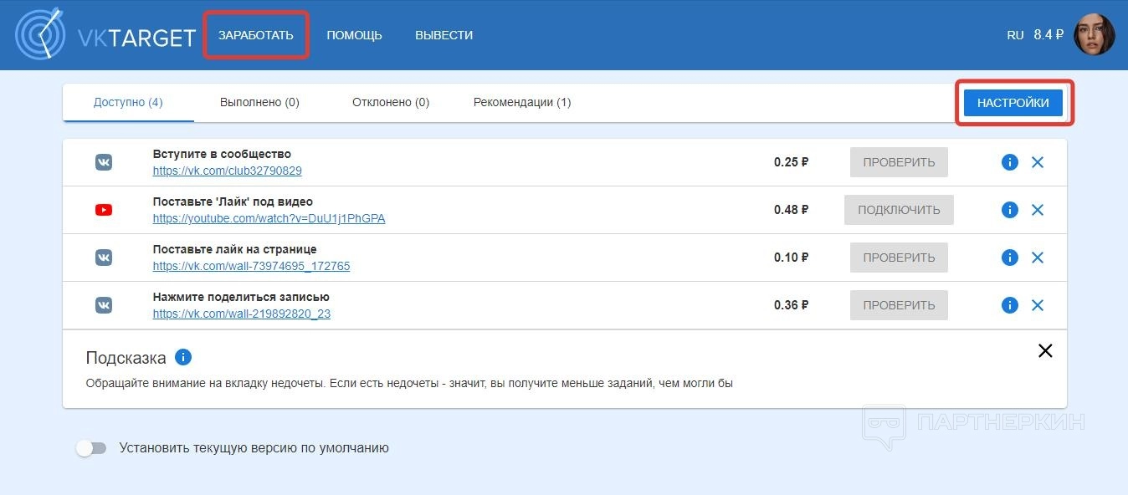
Task: Dismiss the 'Нажмите поделиться записью' task
Action: click(x=1038, y=305)
